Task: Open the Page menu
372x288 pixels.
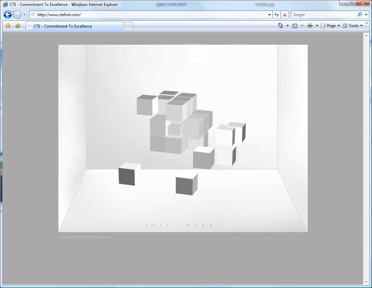Action: [x=330, y=26]
